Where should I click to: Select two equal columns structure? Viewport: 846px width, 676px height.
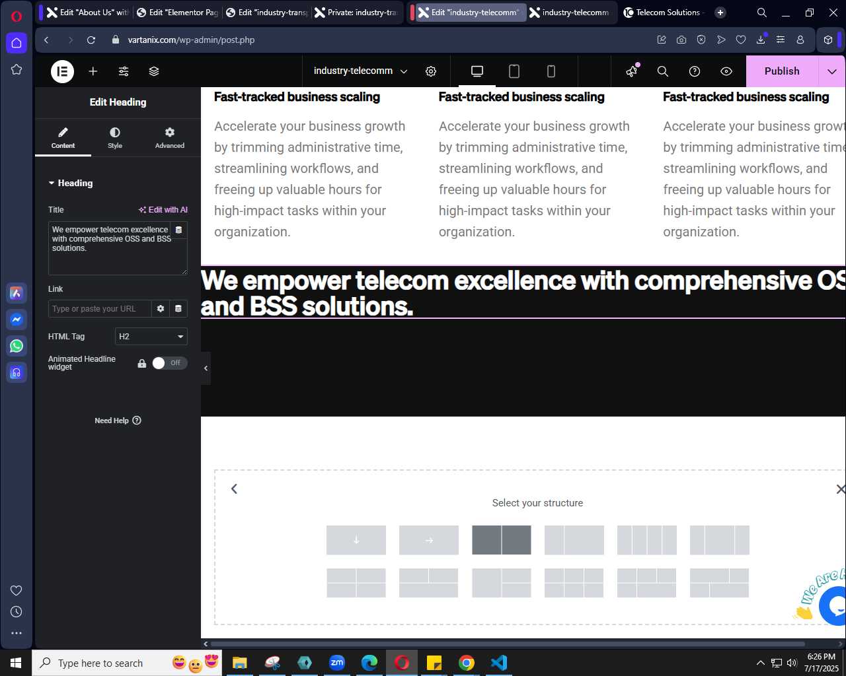point(502,540)
